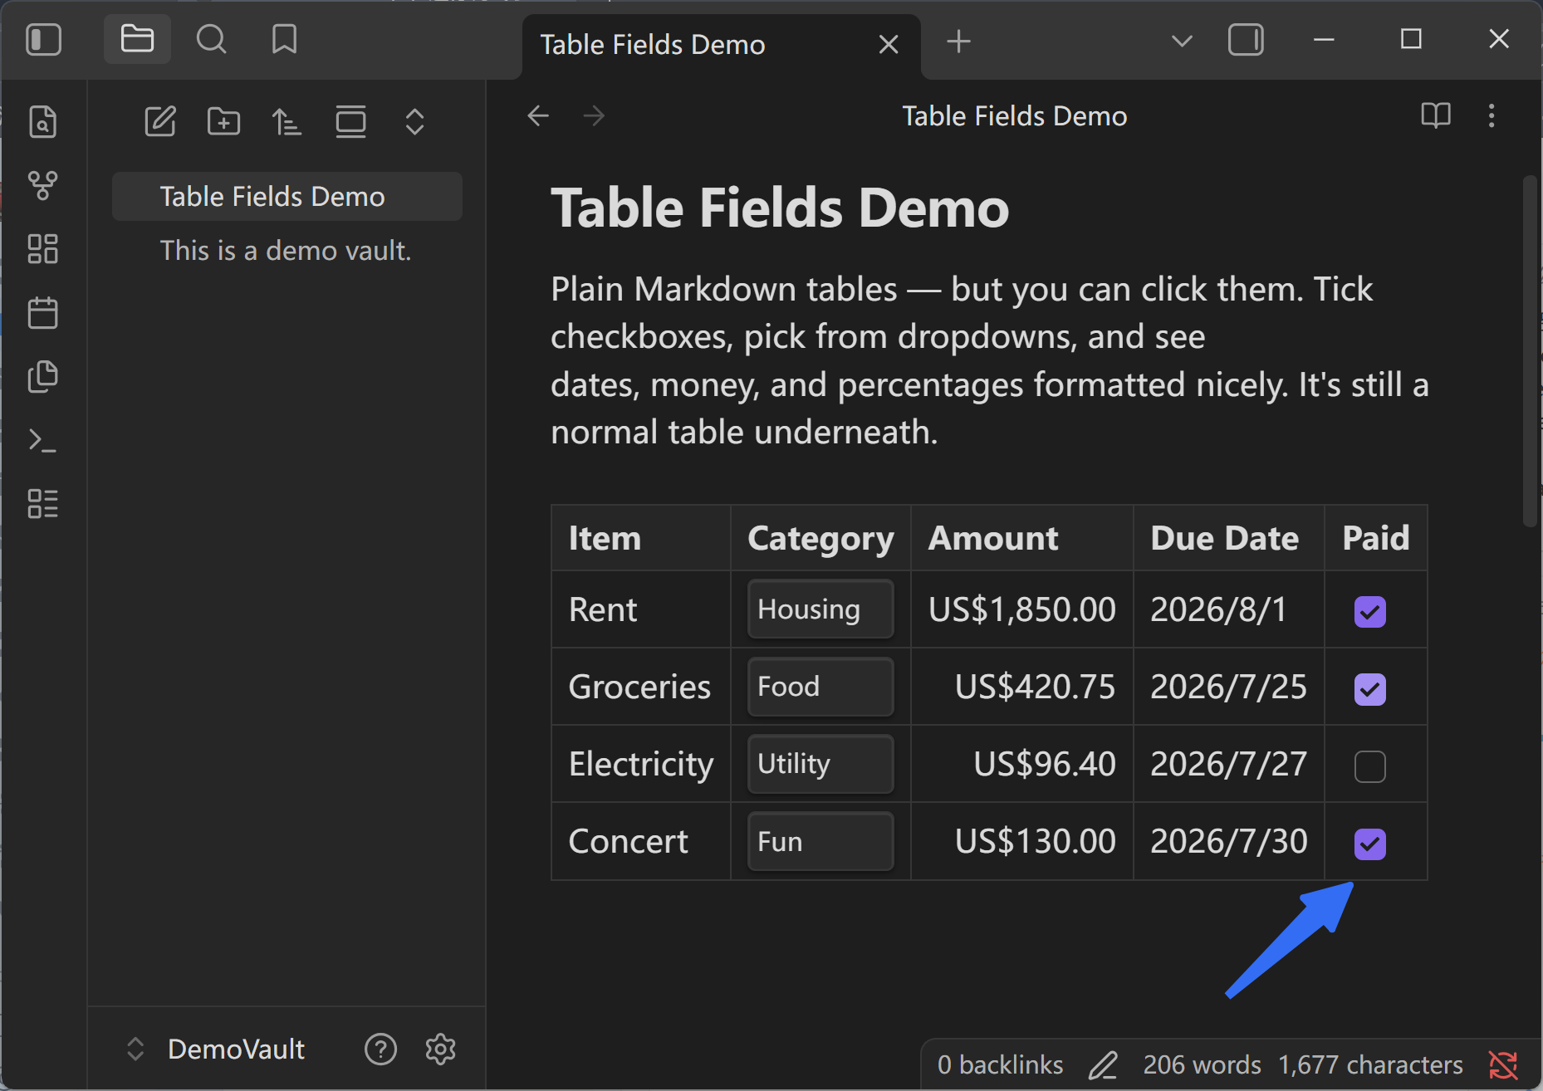
Task: Toggle the right sidebar icon
Action: coord(1246,39)
